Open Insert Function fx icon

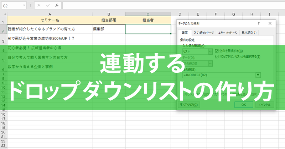pyautogui.click(x=57, y=5)
